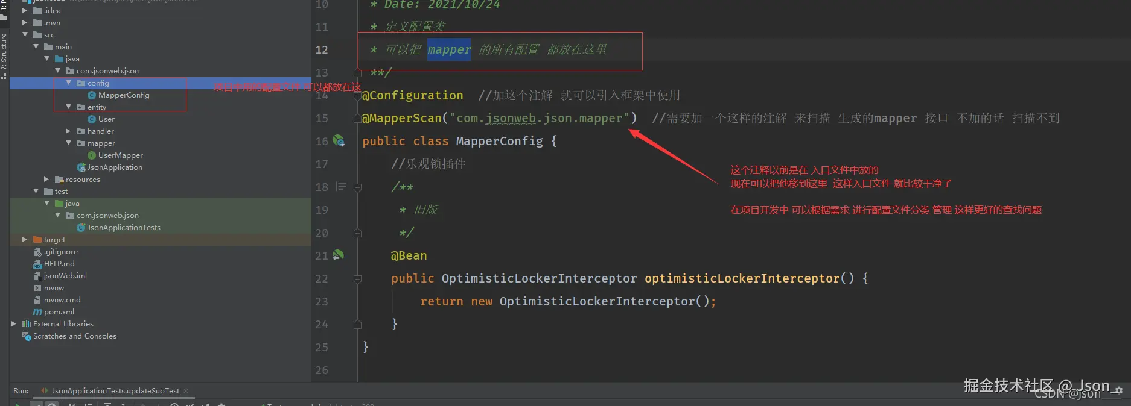Viewport: 1131px width, 406px height.
Task: Expand the .mvn folder arrow
Action: 25,23
